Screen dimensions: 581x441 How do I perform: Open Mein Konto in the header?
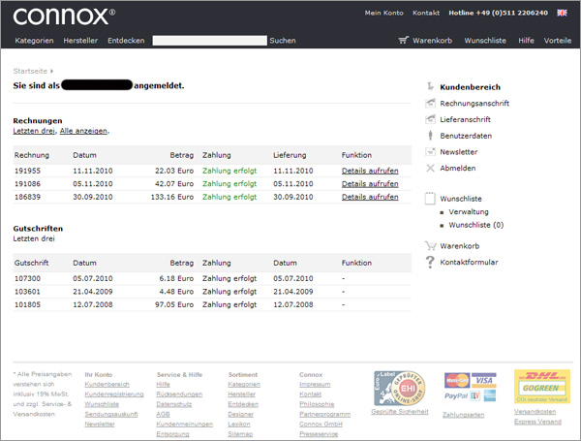pos(383,13)
